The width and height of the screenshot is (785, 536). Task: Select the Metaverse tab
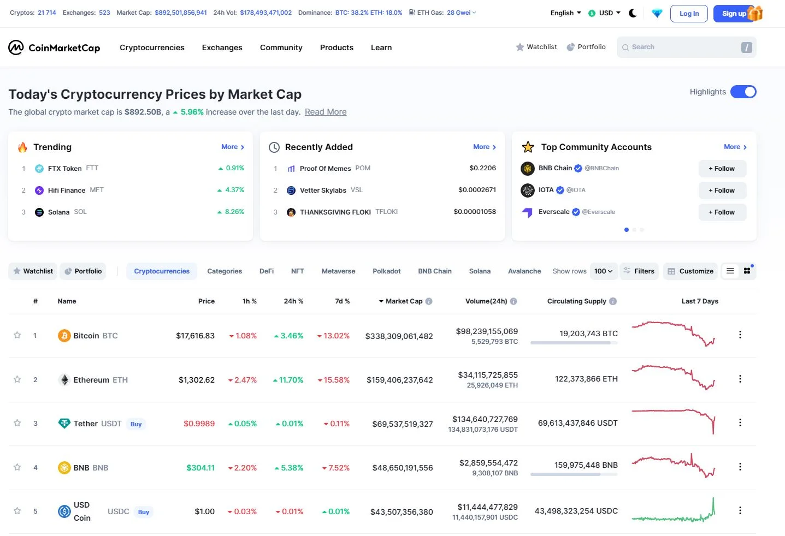tap(338, 271)
